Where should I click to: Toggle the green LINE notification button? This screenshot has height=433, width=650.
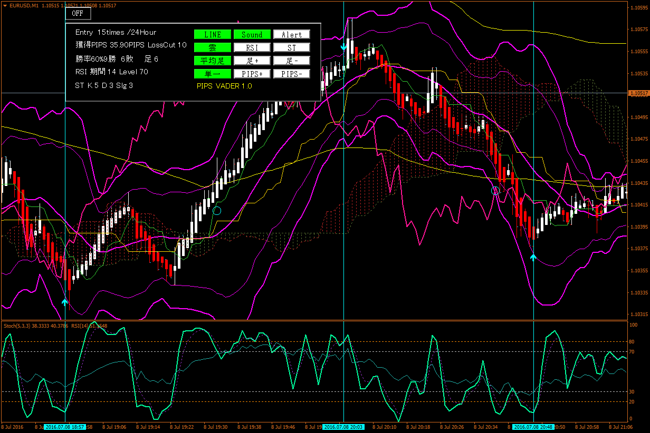pyautogui.click(x=213, y=34)
